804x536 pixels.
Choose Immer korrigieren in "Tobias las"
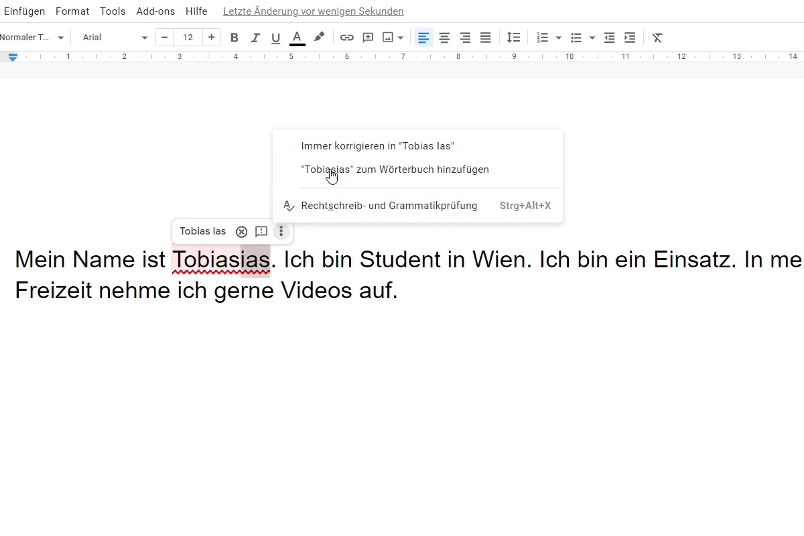point(418,146)
